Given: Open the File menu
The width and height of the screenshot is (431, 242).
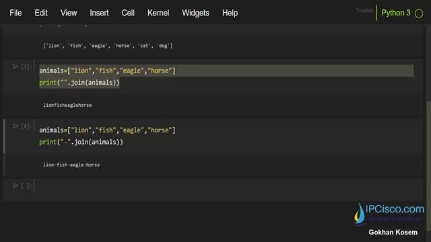Looking at the screenshot, I should tap(15, 13).
